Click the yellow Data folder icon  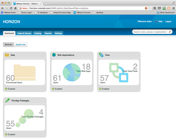tap(7, 55)
